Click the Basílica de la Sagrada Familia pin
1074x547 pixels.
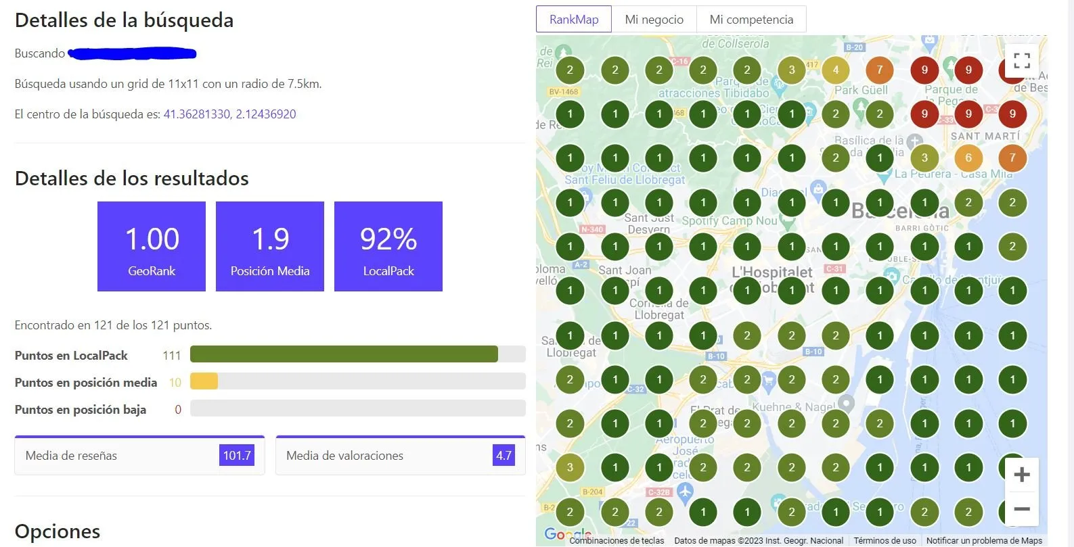click(x=915, y=141)
